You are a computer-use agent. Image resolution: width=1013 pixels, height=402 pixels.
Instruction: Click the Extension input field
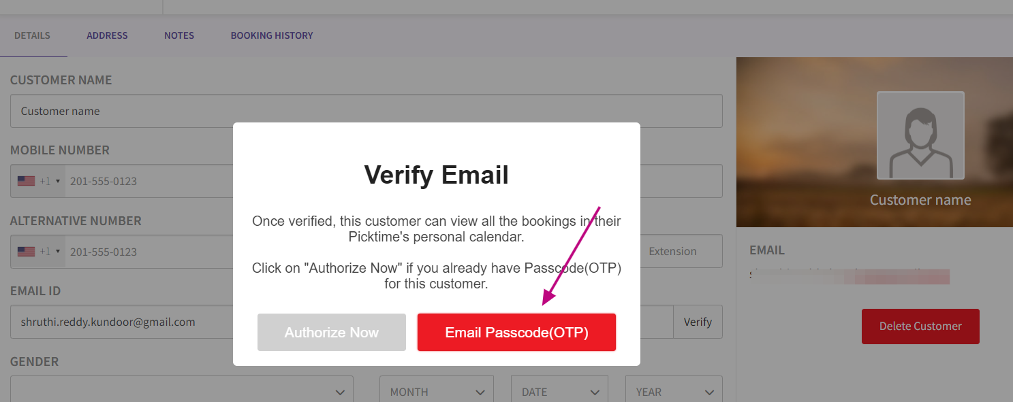click(679, 252)
